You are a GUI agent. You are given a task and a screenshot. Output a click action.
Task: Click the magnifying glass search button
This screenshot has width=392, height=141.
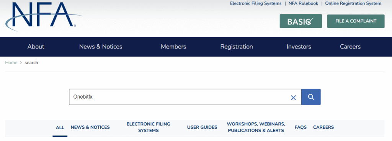pos(311,97)
